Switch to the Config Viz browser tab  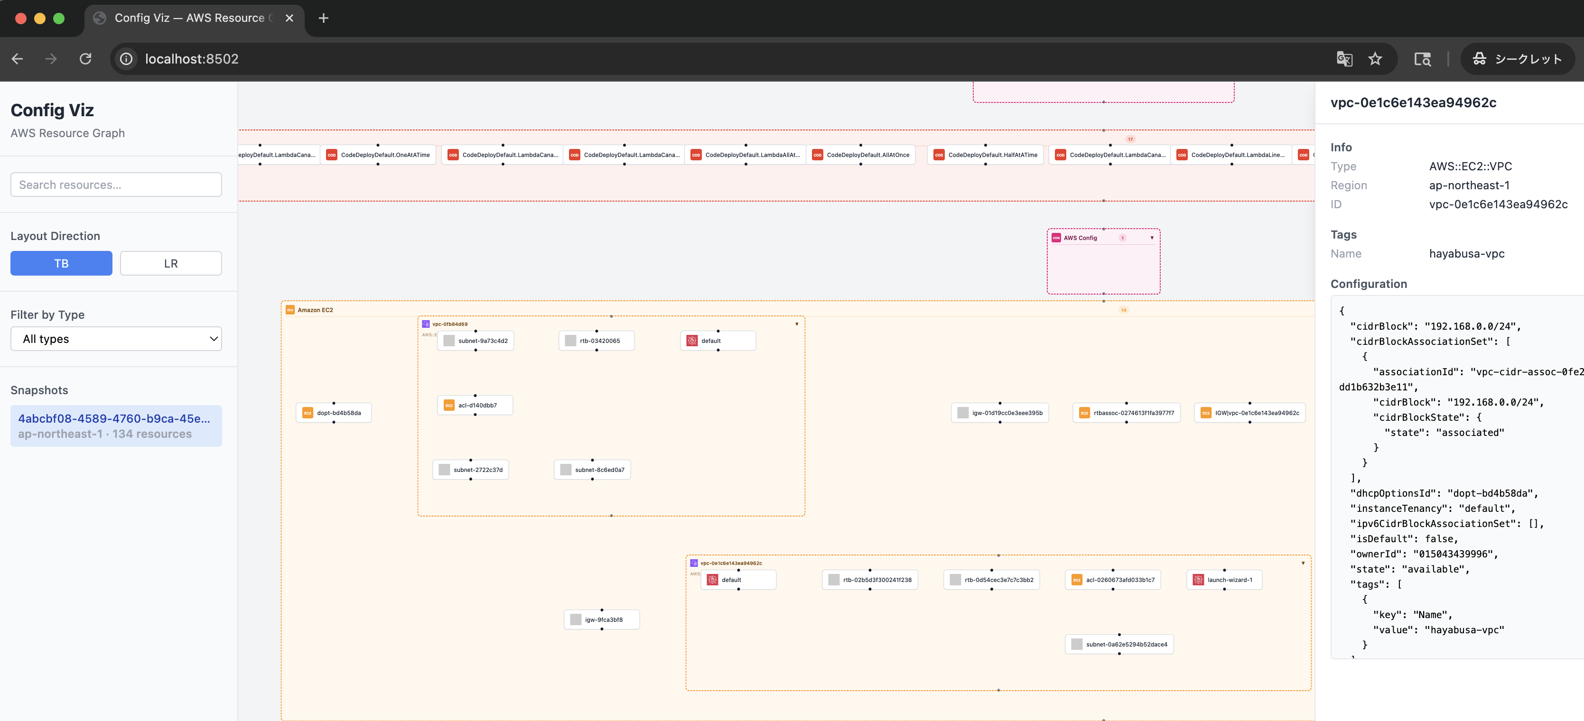point(194,18)
